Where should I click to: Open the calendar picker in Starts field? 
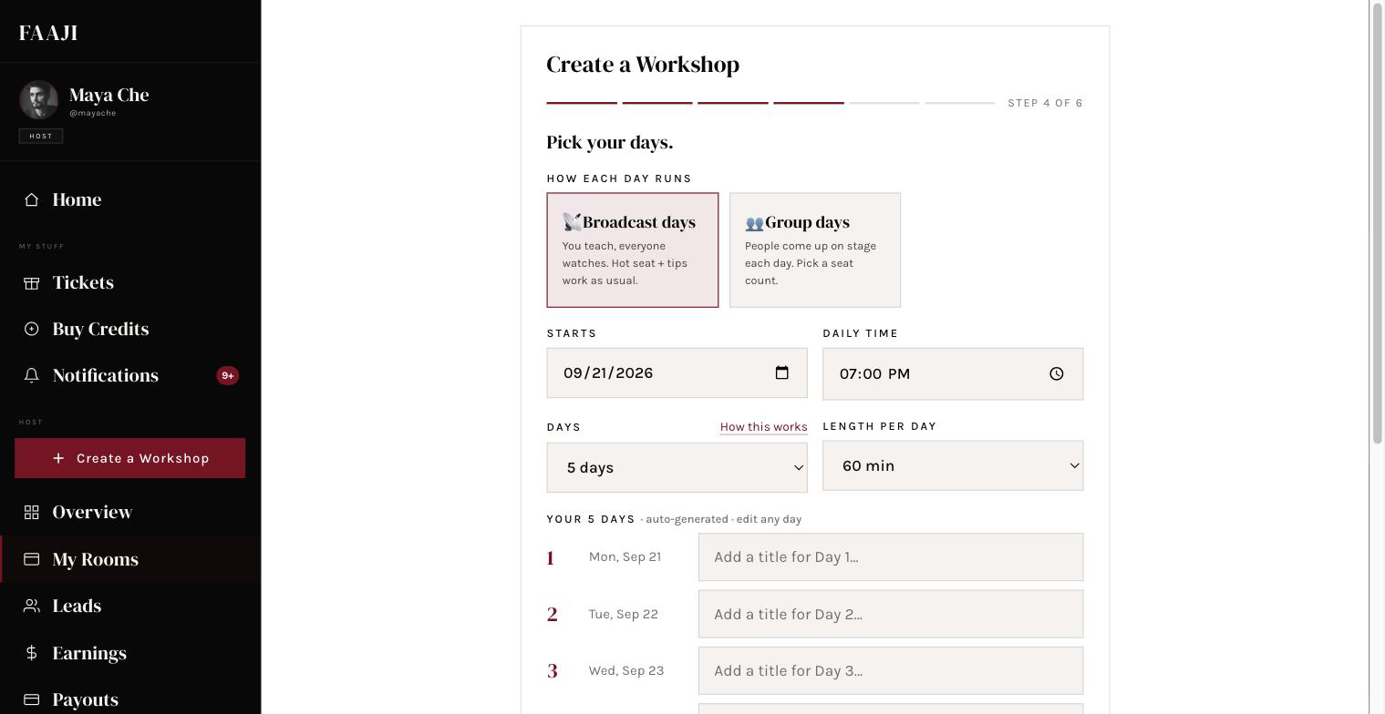(781, 372)
